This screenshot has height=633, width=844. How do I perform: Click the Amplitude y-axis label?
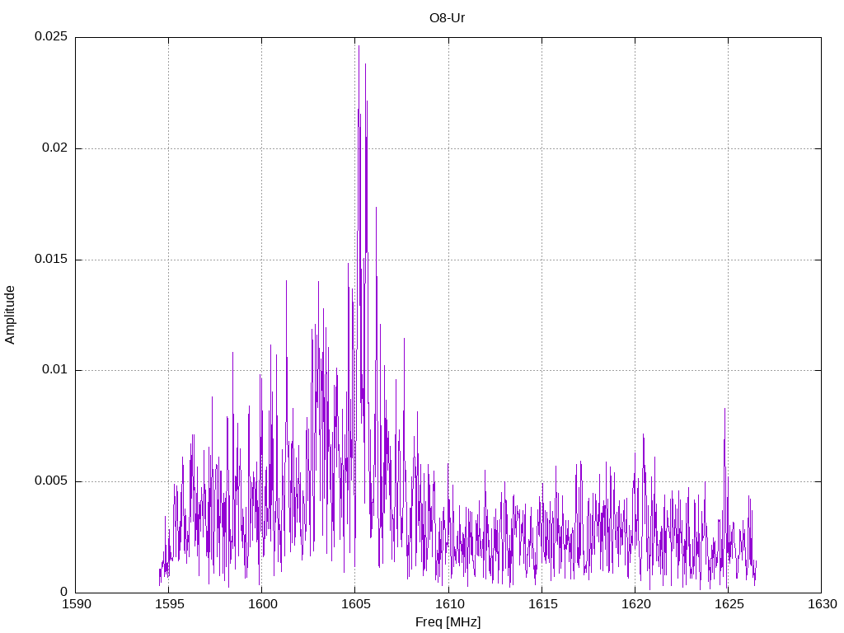(10, 315)
